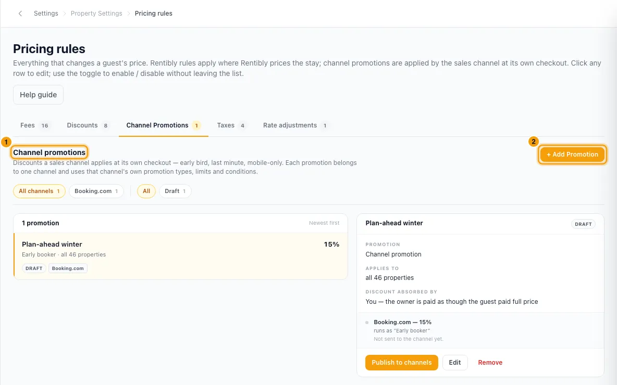Image resolution: width=617 pixels, height=385 pixels.
Task: Open the Property Settings breadcrumb
Action: point(96,14)
